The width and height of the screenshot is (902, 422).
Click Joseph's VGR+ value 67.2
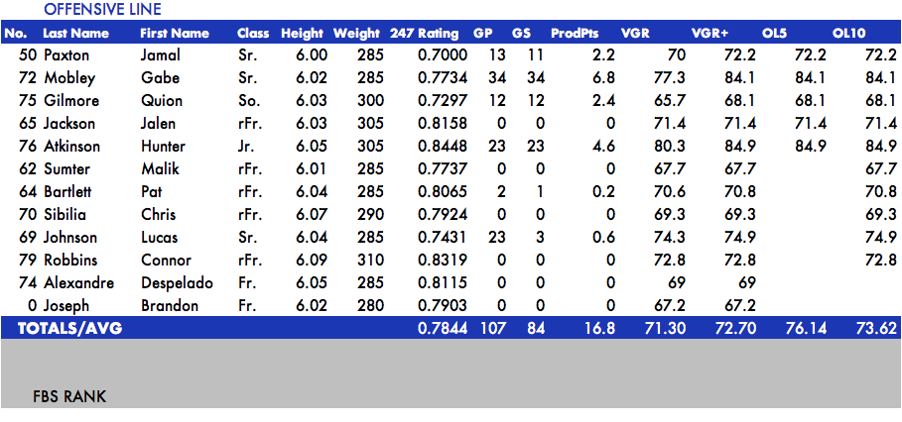(x=740, y=306)
